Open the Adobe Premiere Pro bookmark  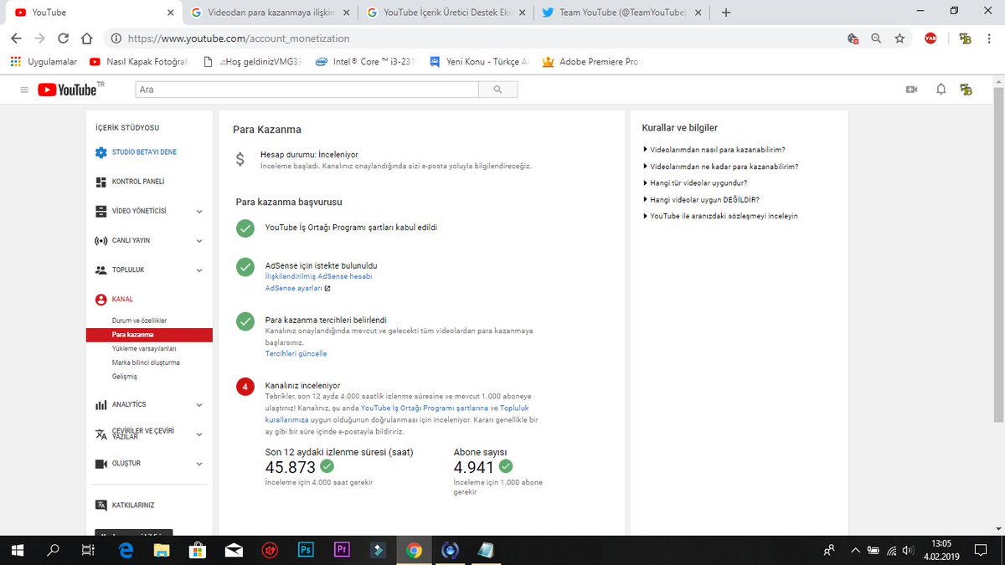coord(590,61)
